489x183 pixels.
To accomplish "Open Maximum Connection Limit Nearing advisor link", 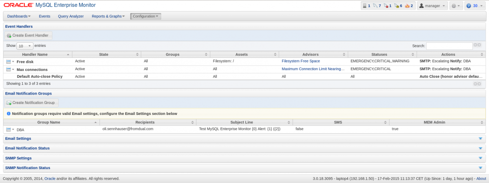I will click(313, 69).
